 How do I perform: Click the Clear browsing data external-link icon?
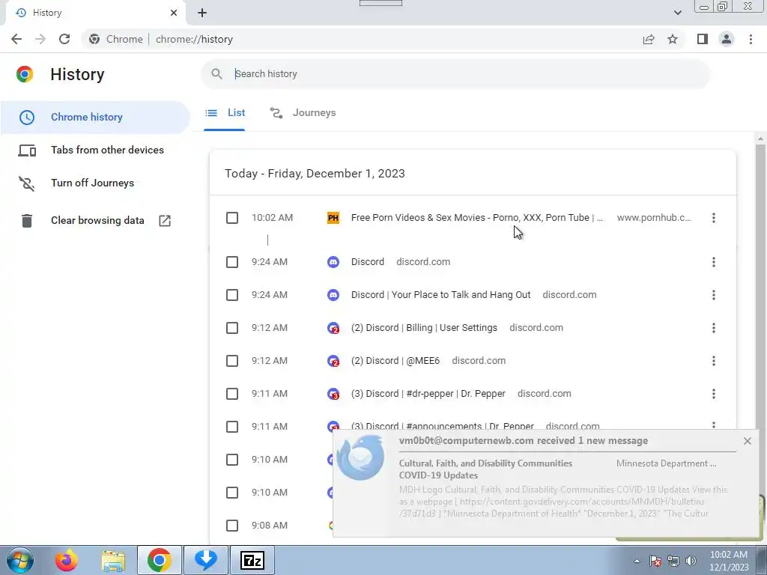tap(165, 221)
